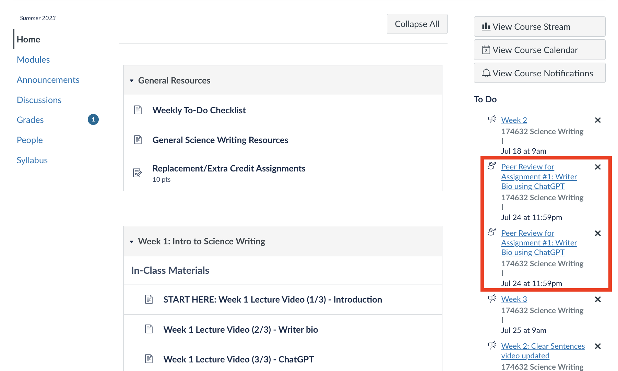Viewport: 618px width, 371px height.
Task: Click the Collapse All button
Action: click(417, 24)
